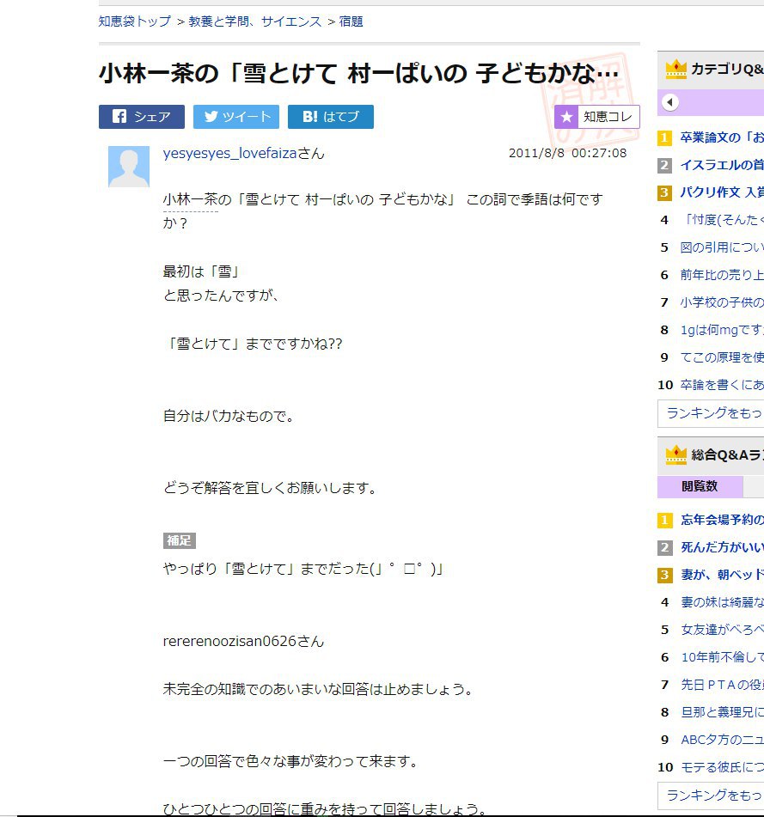This screenshot has width=764, height=817.
Task: Click the question title 小林一茶の「雪とけて
Action: click(358, 73)
